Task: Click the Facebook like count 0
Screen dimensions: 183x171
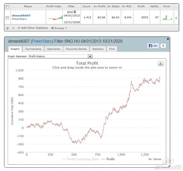Action: pyautogui.click(x=163, y=46)
